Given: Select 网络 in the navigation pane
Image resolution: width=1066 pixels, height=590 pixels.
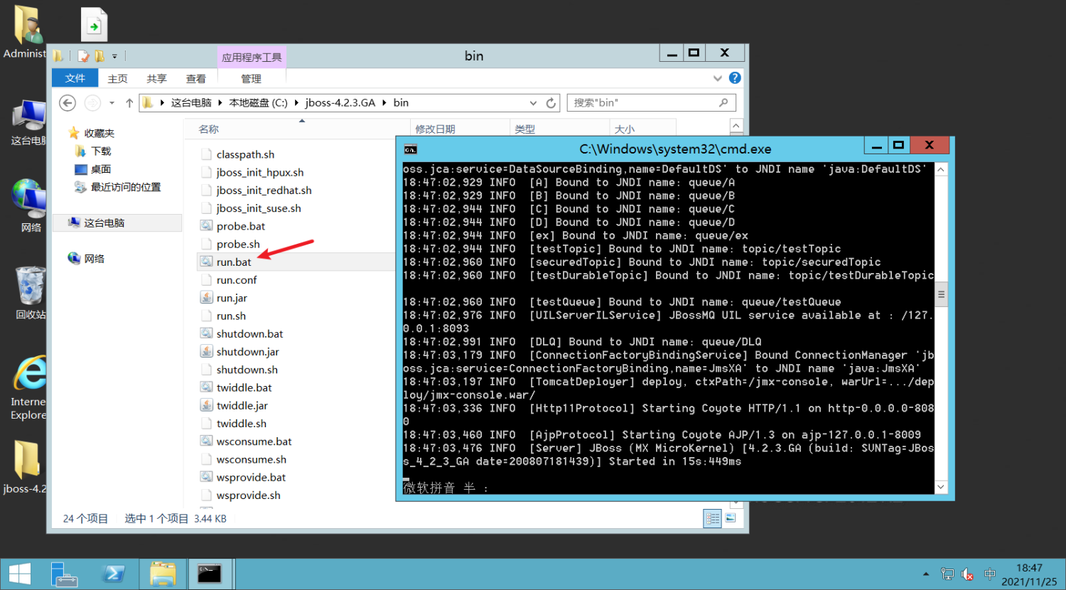Looking at the screenshot, I should (94, 258).
